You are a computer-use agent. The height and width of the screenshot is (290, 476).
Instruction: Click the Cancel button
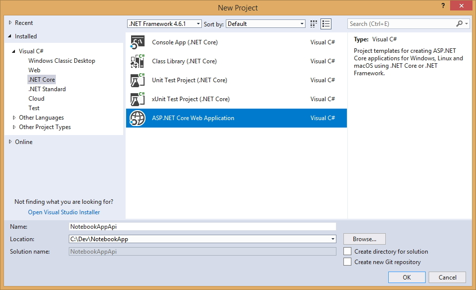(x=448, y=277)
